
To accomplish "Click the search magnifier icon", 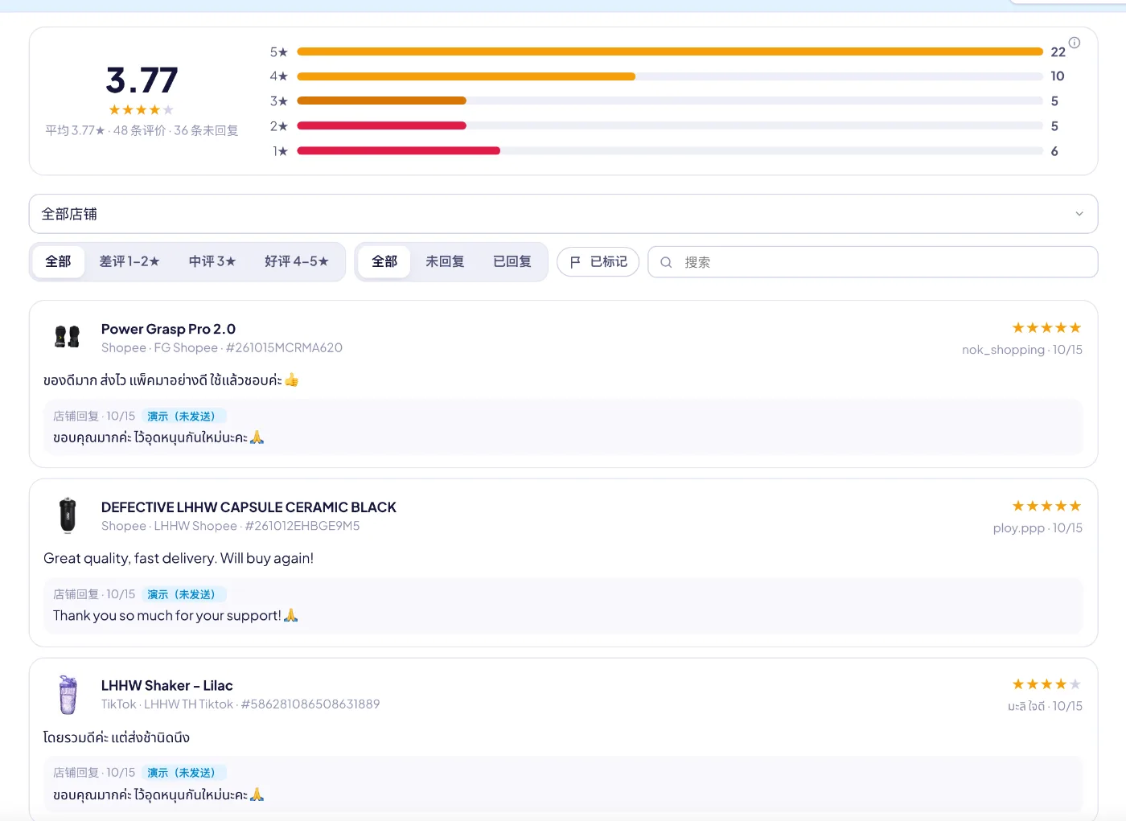I will 666,262.
